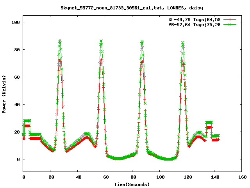
Task: Click the red legend line sample
Action: click(230, 20)
